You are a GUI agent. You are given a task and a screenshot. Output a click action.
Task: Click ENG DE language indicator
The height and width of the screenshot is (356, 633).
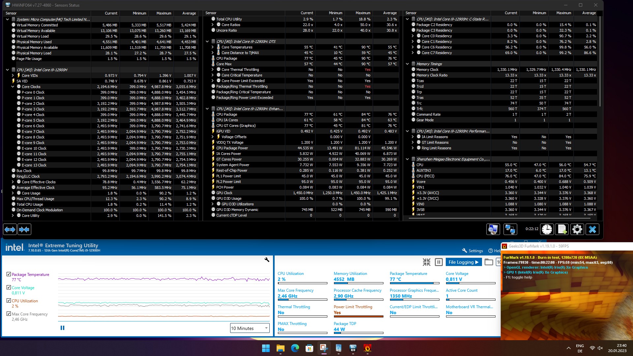580,348
